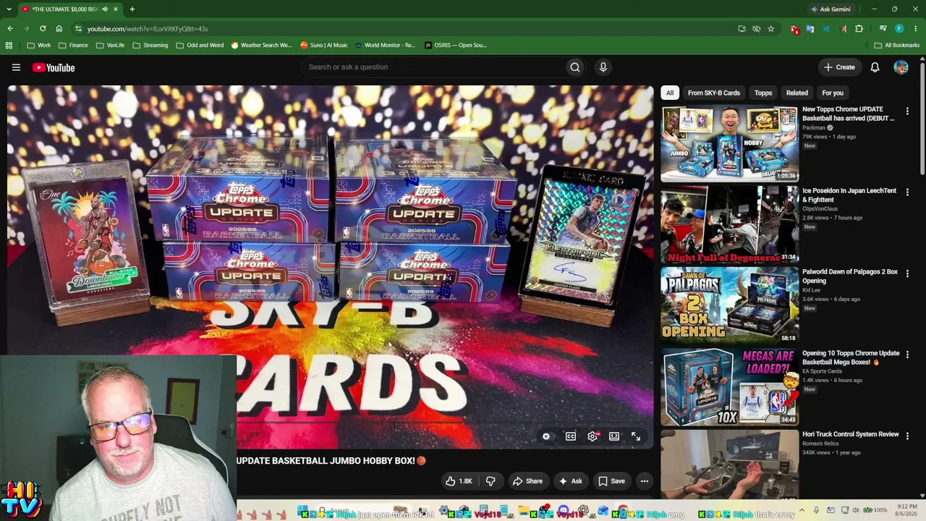Screen dimensions: 926x521
Task: Open the Google Translate extension
Action: click(x=810, y=29)
